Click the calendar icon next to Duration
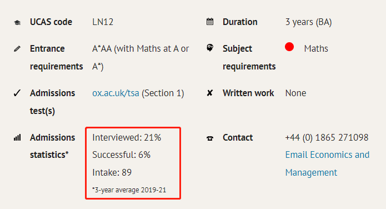 (x=210, y=22)
